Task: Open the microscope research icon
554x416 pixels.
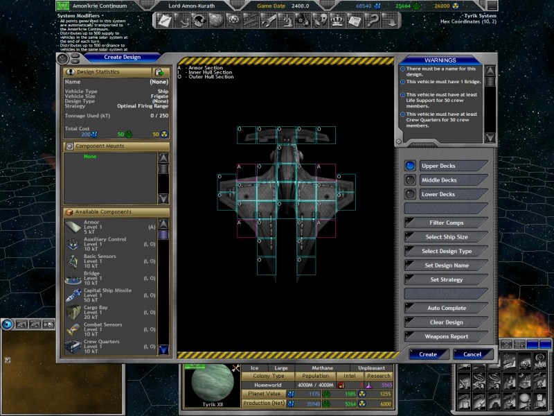Action: [285, 21]
